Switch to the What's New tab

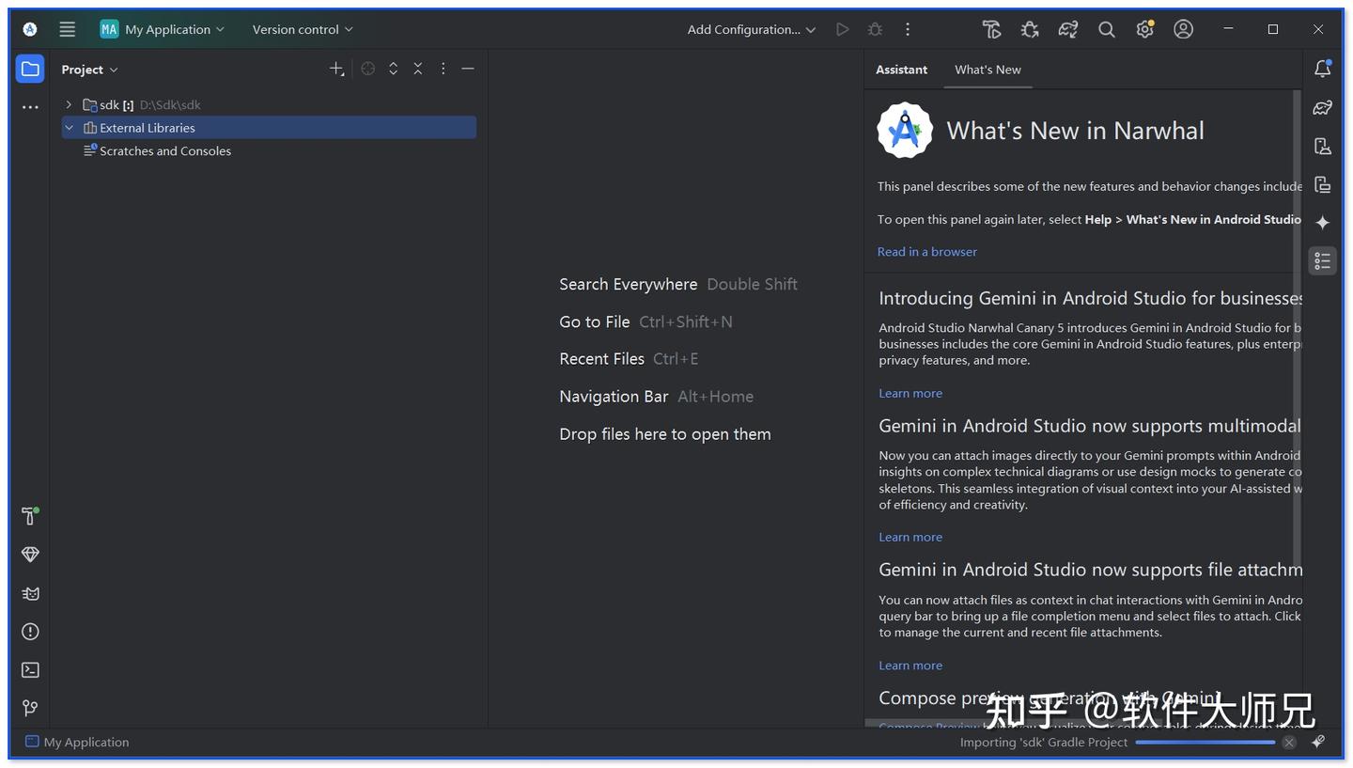988,70
